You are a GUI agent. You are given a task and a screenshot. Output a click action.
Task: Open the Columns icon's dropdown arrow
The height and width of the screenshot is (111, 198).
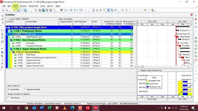[x=68, y=10]
